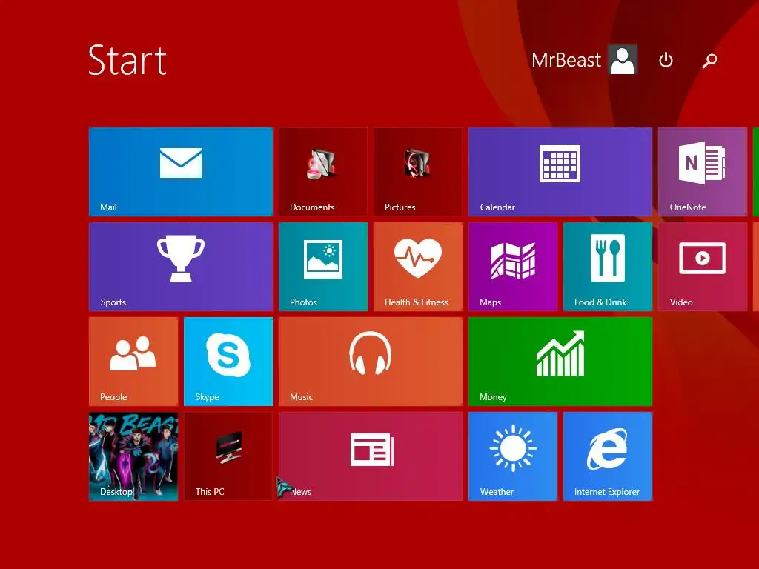This screenshot has width=759, height=569.
Task: Click the search magnifier icon
Action: [709, 61]
